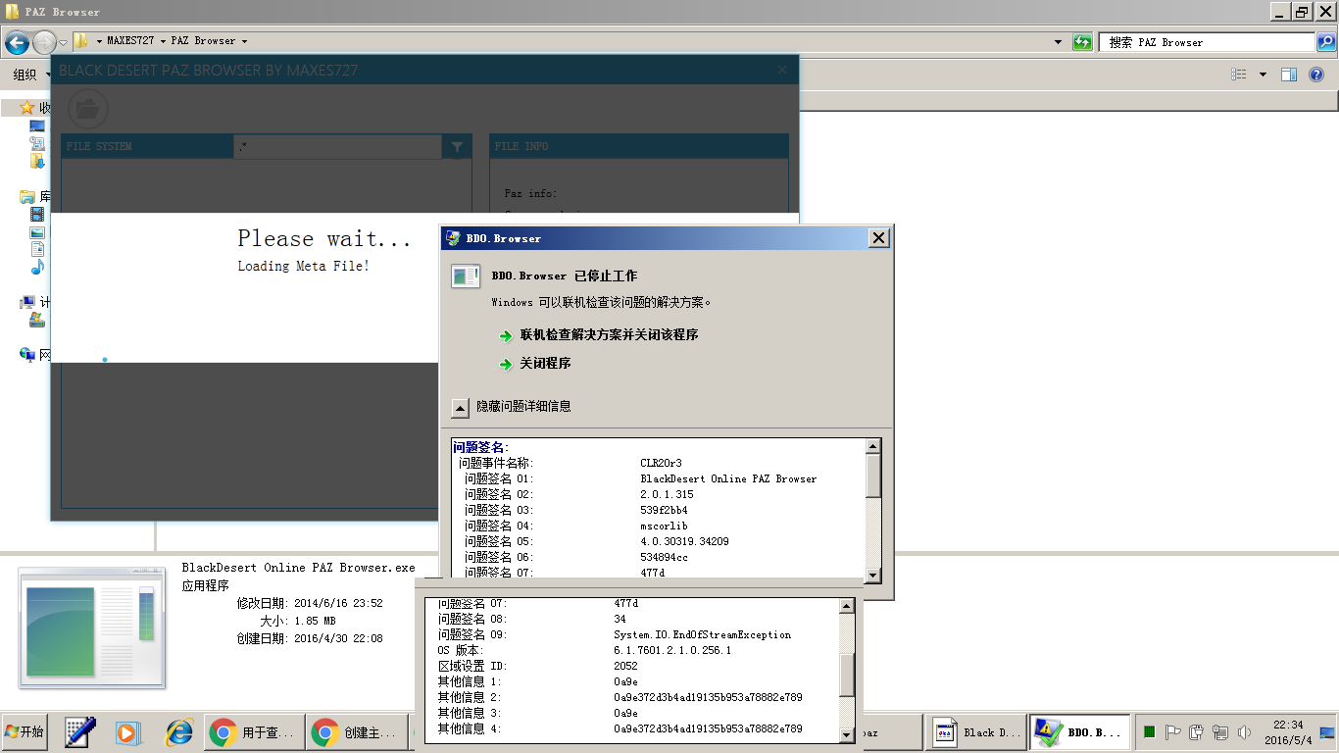Choose 联机检查解决方案并关闭该程序 option
The height and width of the screenshot is (753, 1339).
coord(609,335)
